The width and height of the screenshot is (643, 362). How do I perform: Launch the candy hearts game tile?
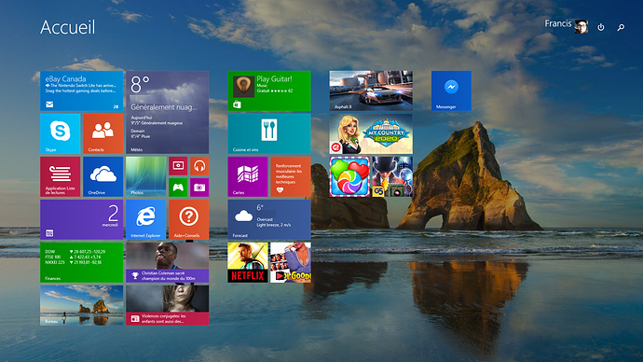click(x=349, y=176)
